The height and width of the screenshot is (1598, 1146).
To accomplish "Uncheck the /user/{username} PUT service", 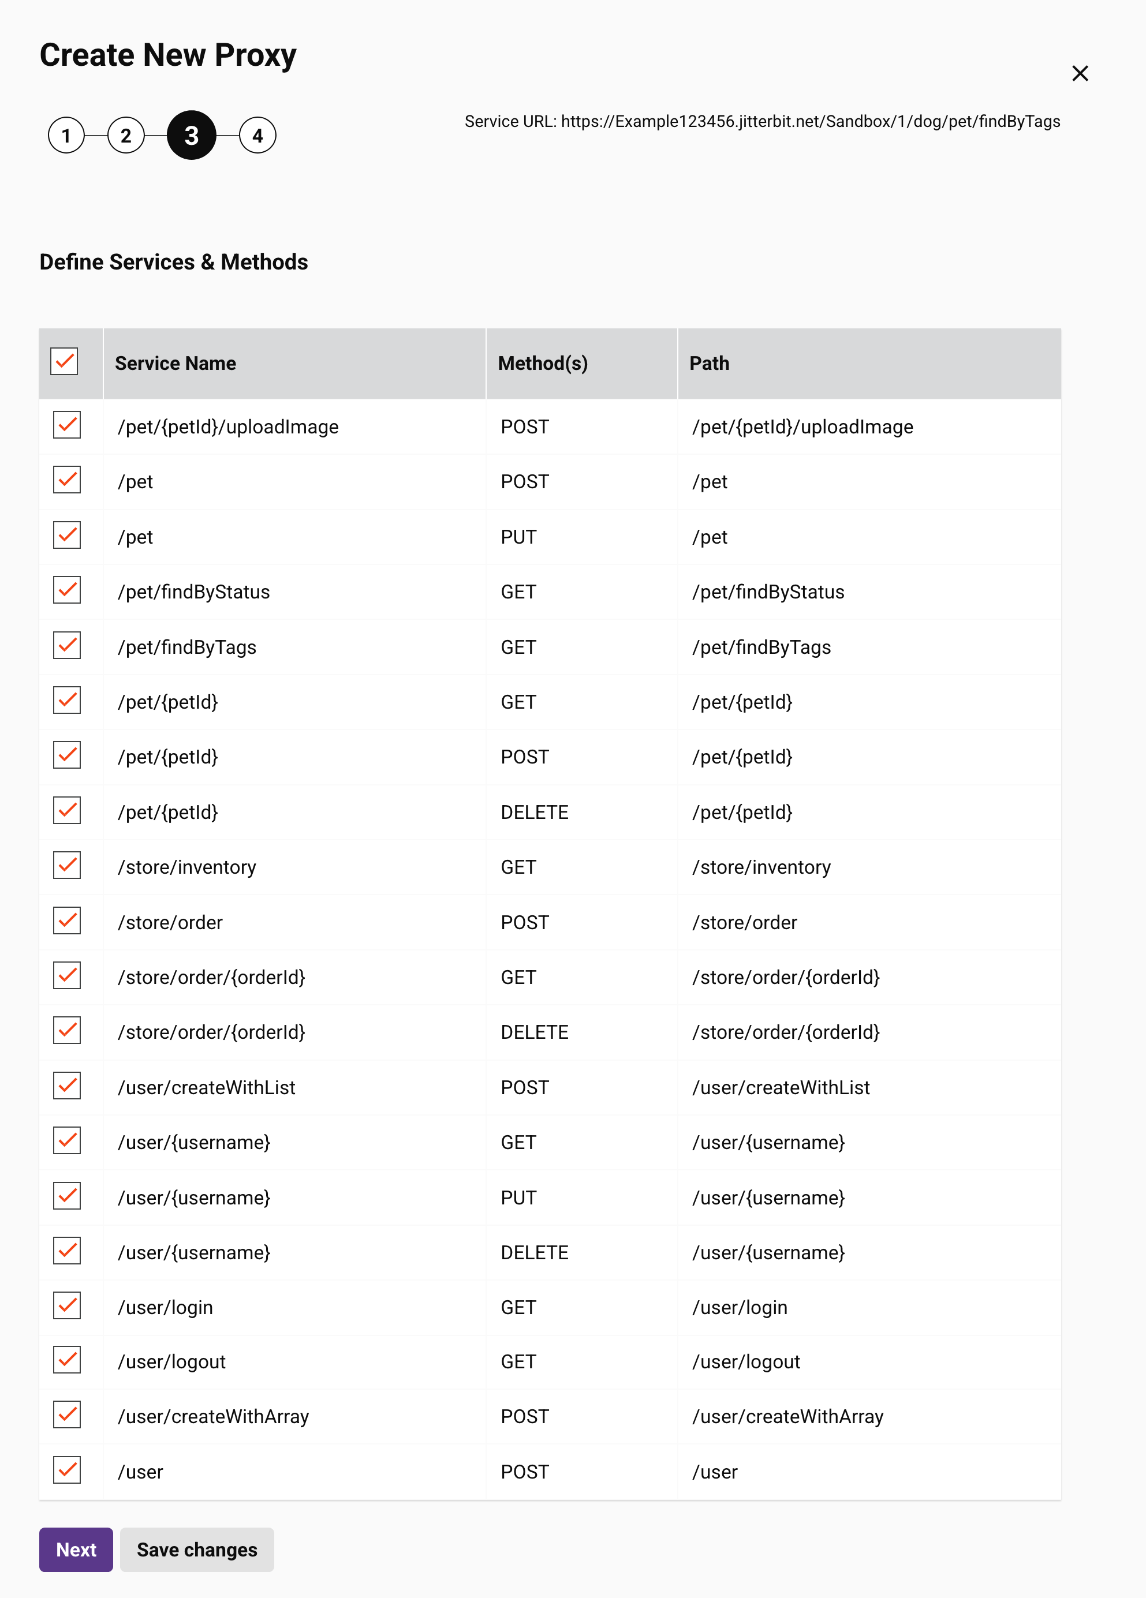I will 66,1196.
